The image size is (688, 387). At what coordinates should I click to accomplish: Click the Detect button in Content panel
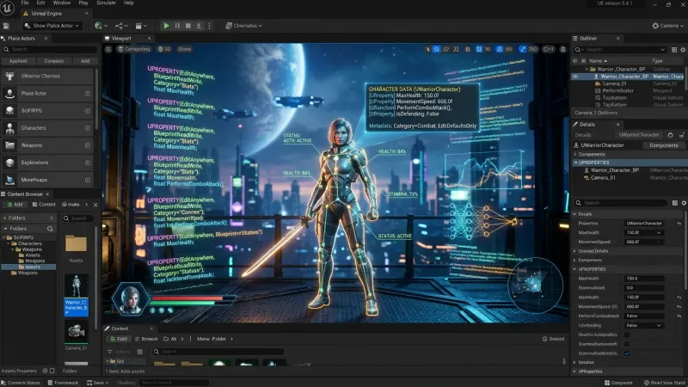coord(553,339)
